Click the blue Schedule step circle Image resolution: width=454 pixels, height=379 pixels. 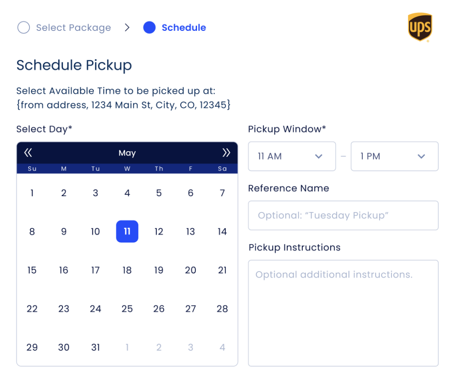149,27
